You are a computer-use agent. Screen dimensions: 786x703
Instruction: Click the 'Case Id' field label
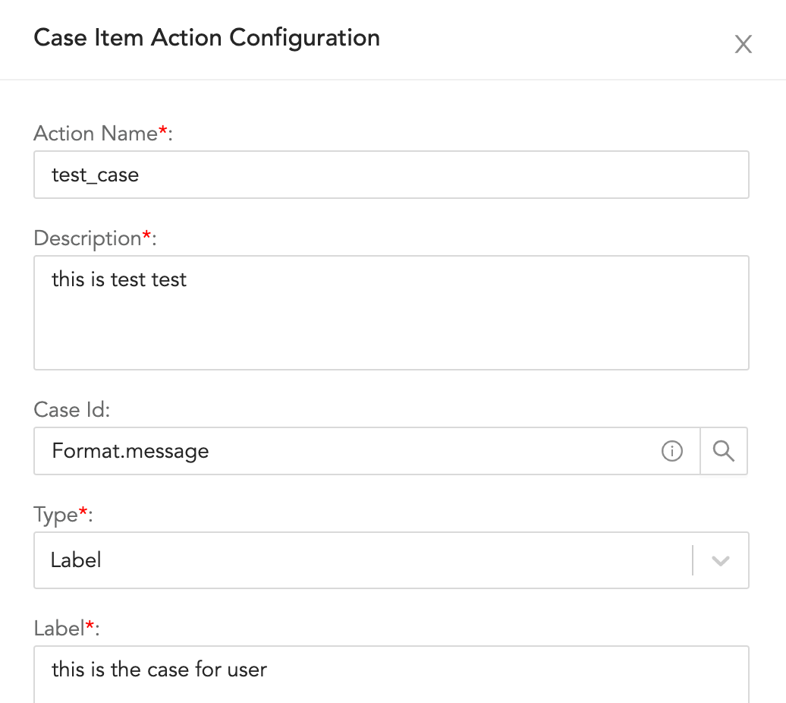tap(72, 410)
